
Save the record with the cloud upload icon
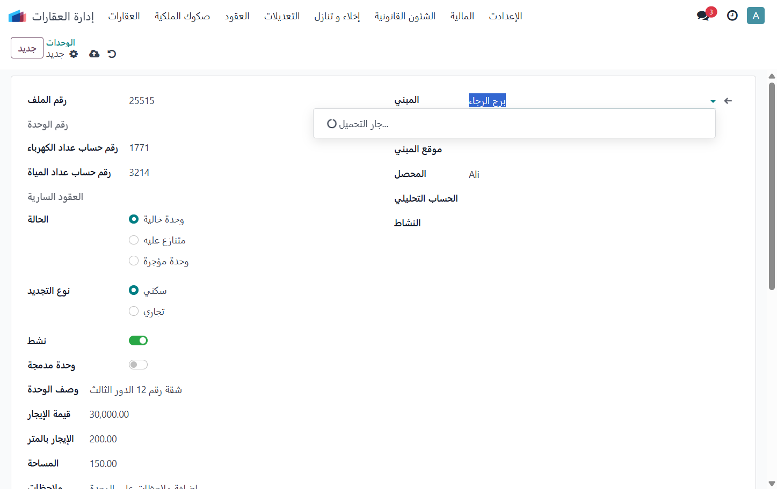coord(94,54)
